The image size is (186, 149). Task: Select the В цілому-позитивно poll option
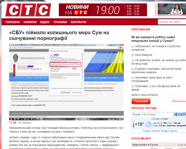point(133,69)
